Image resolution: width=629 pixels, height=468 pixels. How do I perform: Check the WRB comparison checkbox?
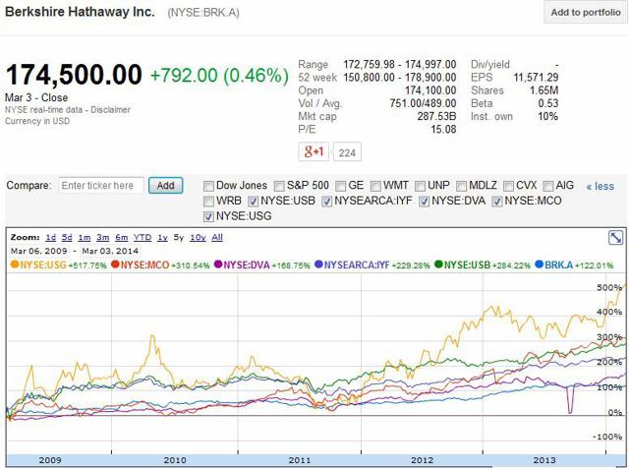pyautogui.click(x=208, y=202)
